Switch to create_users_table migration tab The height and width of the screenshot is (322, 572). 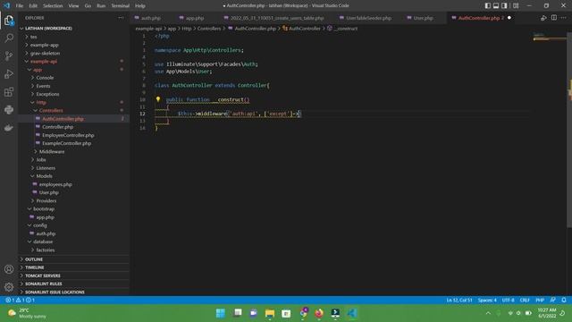pyautogui.click(x=277, y=18)
